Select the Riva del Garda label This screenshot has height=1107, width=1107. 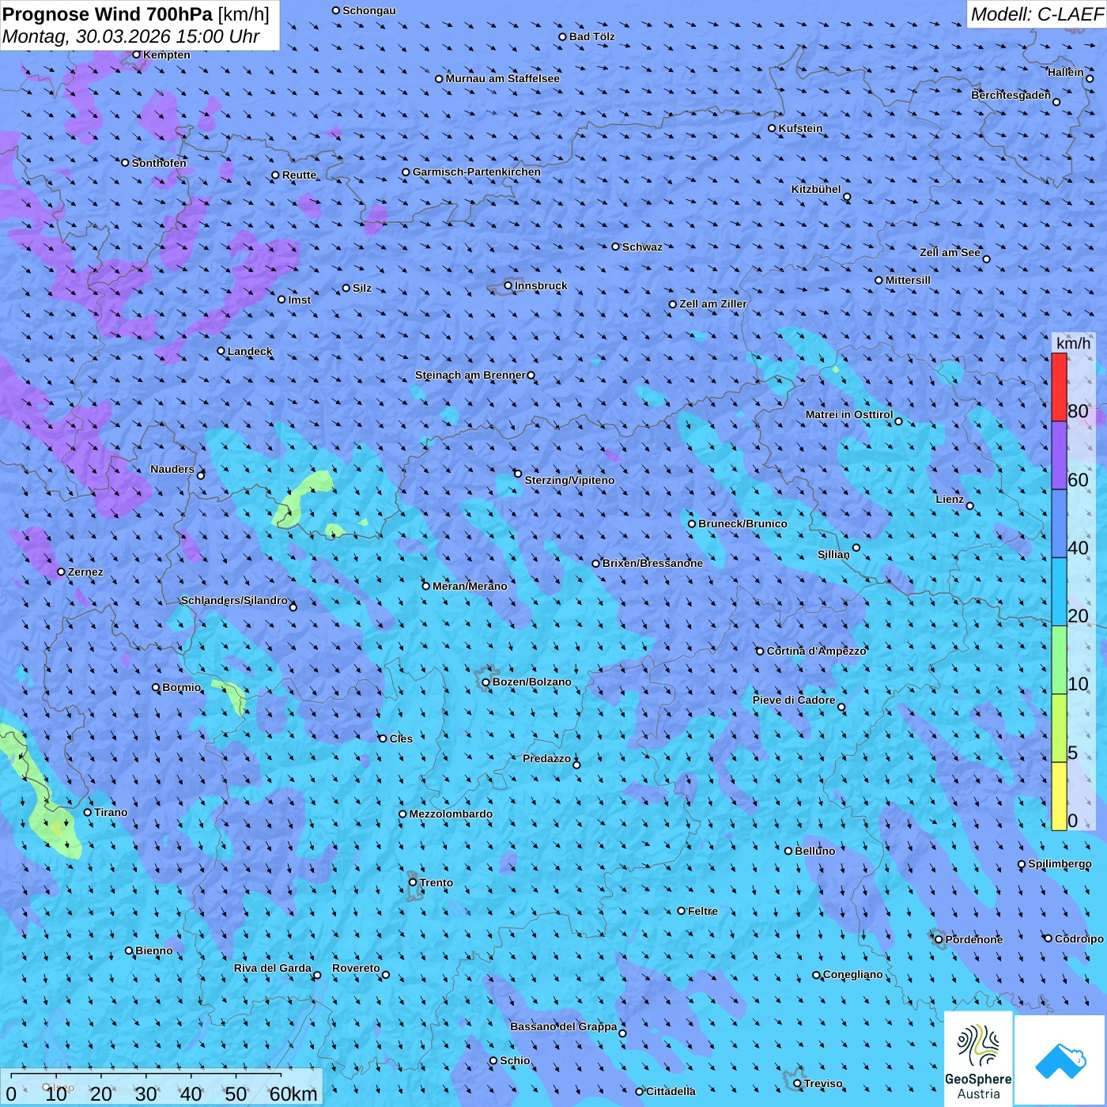tap(273, 968)
